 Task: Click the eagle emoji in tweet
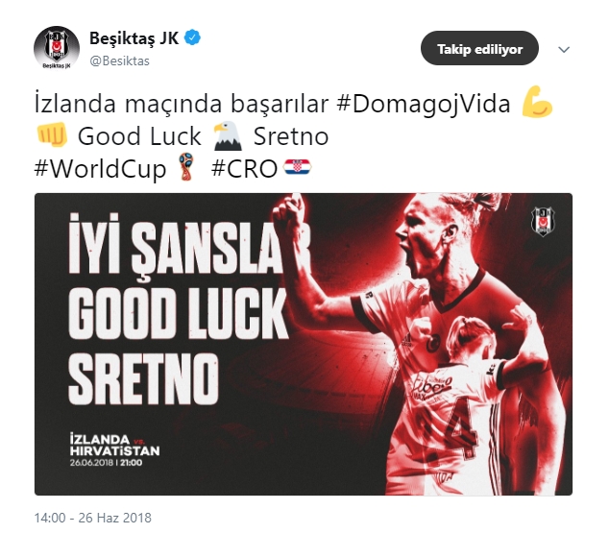pos(228,135)
